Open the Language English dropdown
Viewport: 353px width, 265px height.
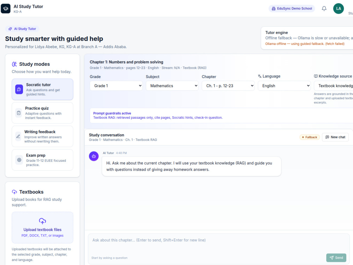pos(284,86)
